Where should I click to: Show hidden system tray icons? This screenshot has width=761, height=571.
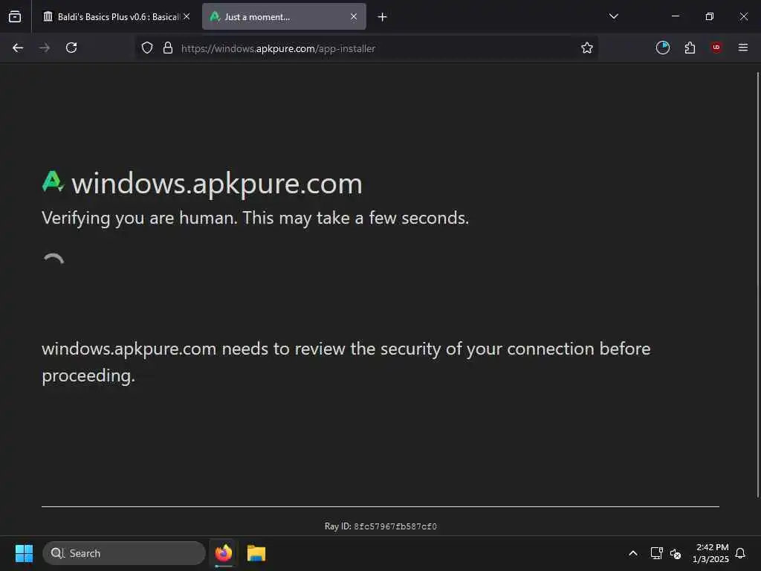[x=633, y=553]
